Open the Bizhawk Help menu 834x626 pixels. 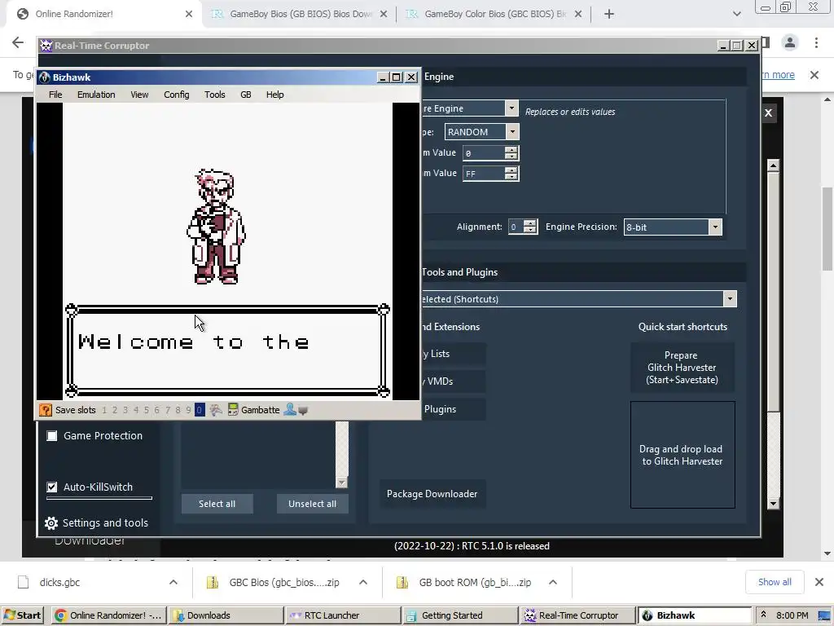coord(274,95)
